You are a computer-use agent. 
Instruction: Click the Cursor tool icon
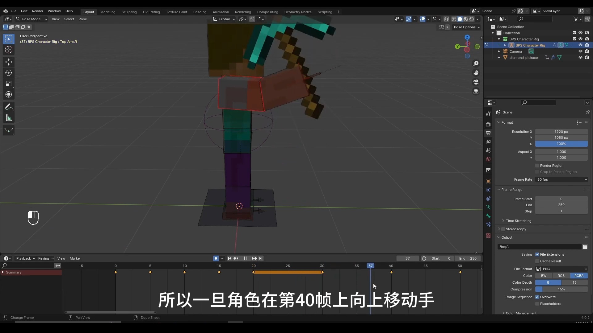coord(9,50)
